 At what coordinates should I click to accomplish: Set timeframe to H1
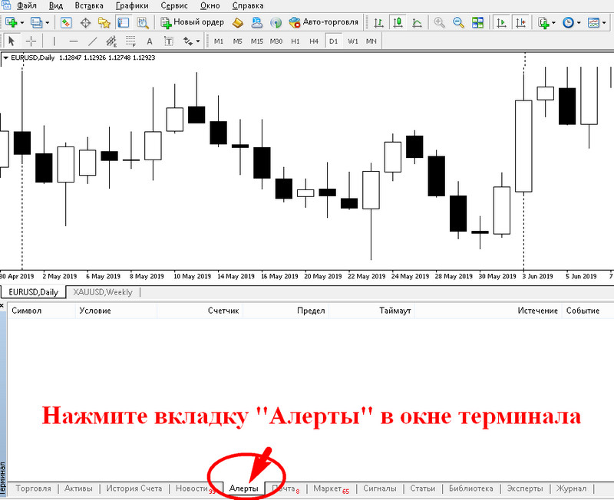(295, 41)
